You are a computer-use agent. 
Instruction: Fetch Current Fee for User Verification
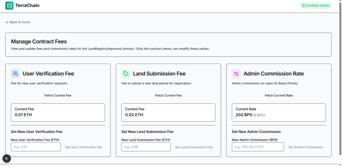point(58,95)
